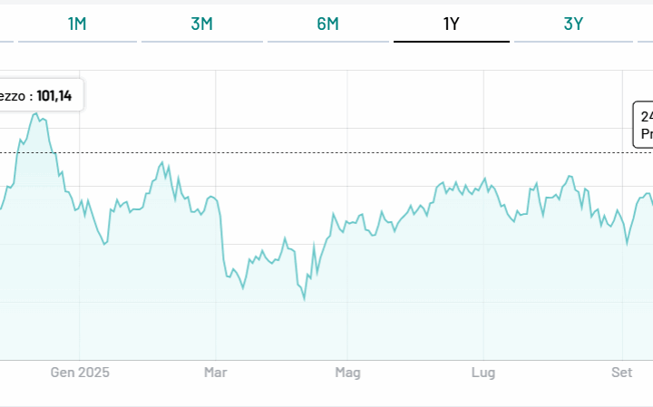Image resolution: width=653 pixels, height=407 pixels.
Task: Open the 3Y time range tab
Action: pos(573,24)
